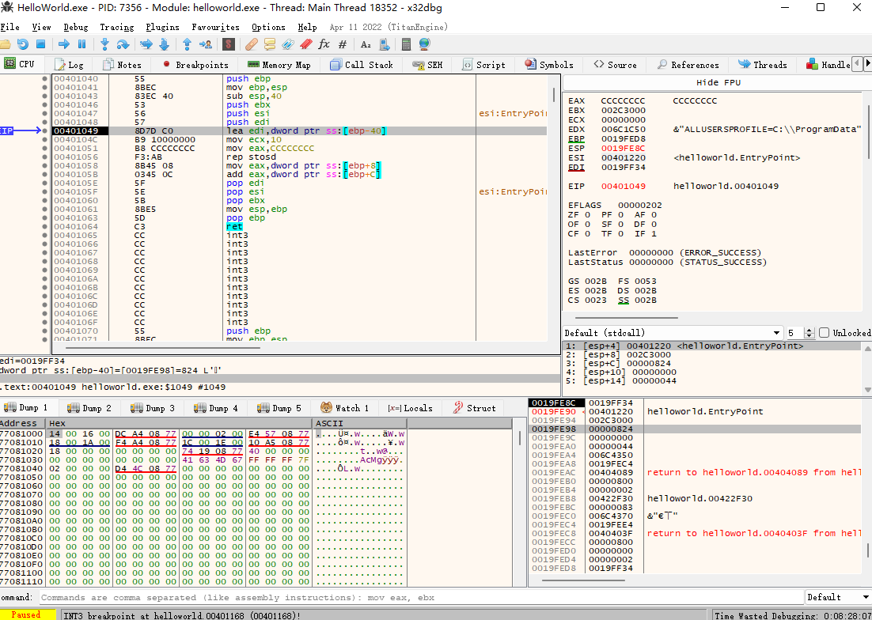The image size is (872, 620).
Task: Open the File menu
Action: click(10, 27)
